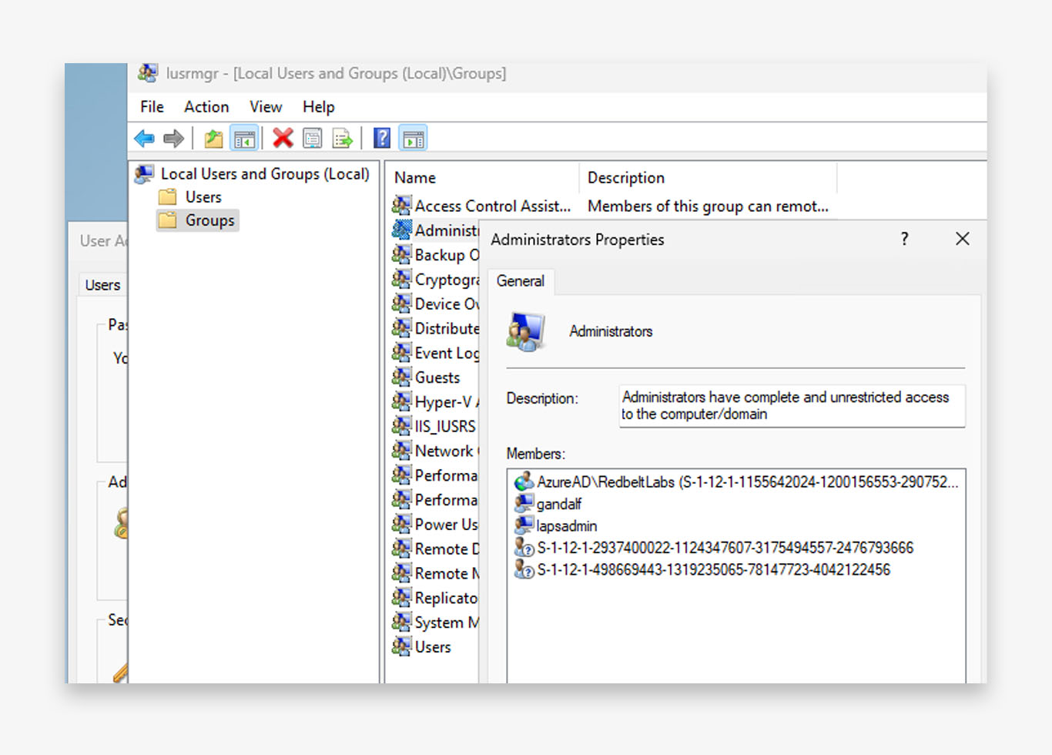Viewport: 1052px width, 755px height.
Task: Click "Members of this group can remot..." description
Action: tap(708, 206)
